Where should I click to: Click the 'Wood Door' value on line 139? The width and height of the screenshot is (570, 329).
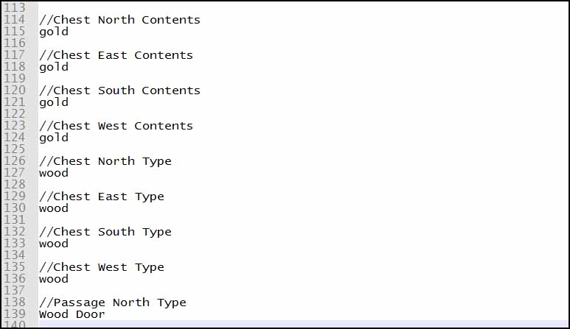coord(72,314)
